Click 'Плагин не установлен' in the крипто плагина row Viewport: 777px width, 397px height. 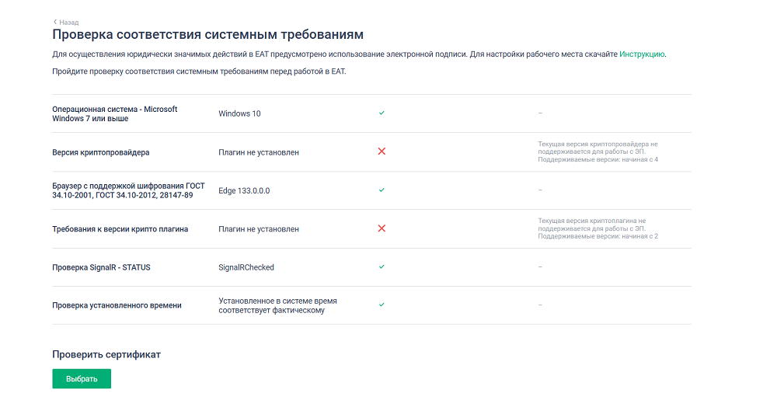pos(259,229)
